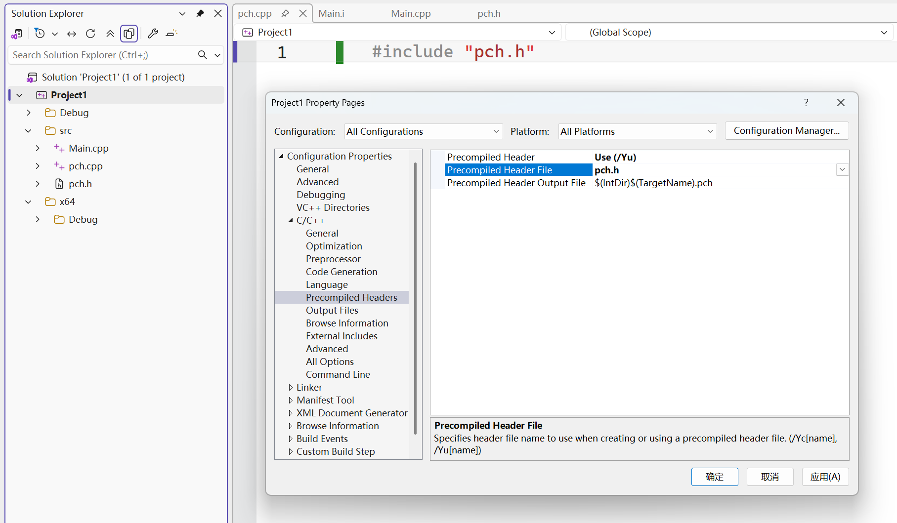
Task: Open the search options dropdown arrow
Action: [217, 55]
